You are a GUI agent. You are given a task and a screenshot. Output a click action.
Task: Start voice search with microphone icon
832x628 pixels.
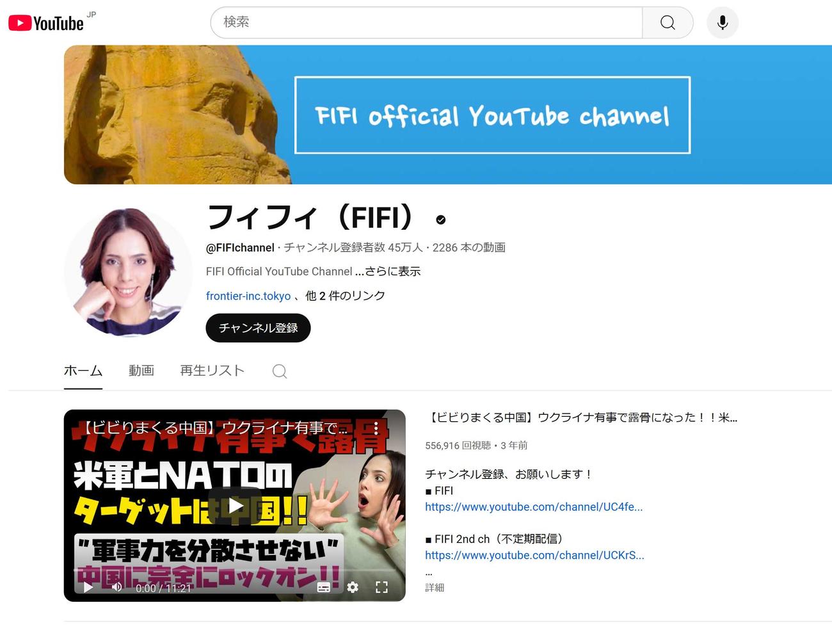click(723, 22)
